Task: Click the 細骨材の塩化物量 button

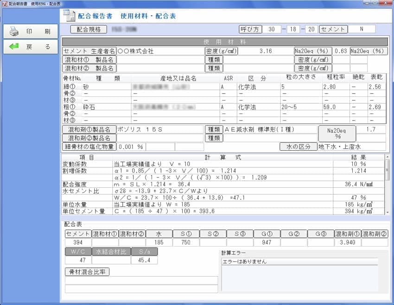Action: (89, 147)
